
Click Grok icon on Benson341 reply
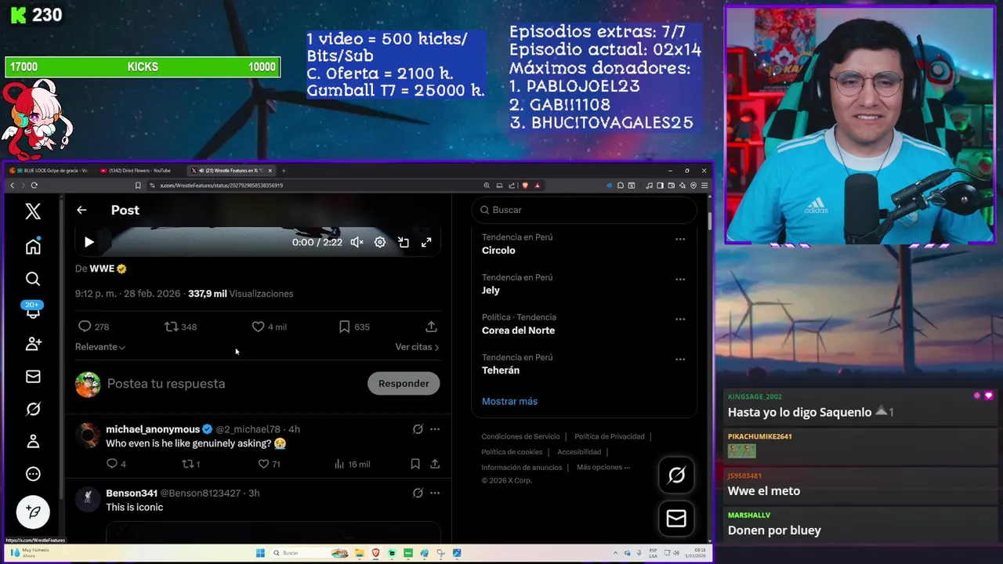(x=418, y=493)
